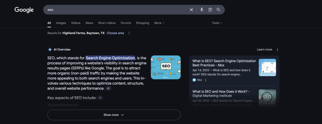Click the magnifying glass search icon
The height and width of the screenshot is (124, 322).
click(219, 10)
